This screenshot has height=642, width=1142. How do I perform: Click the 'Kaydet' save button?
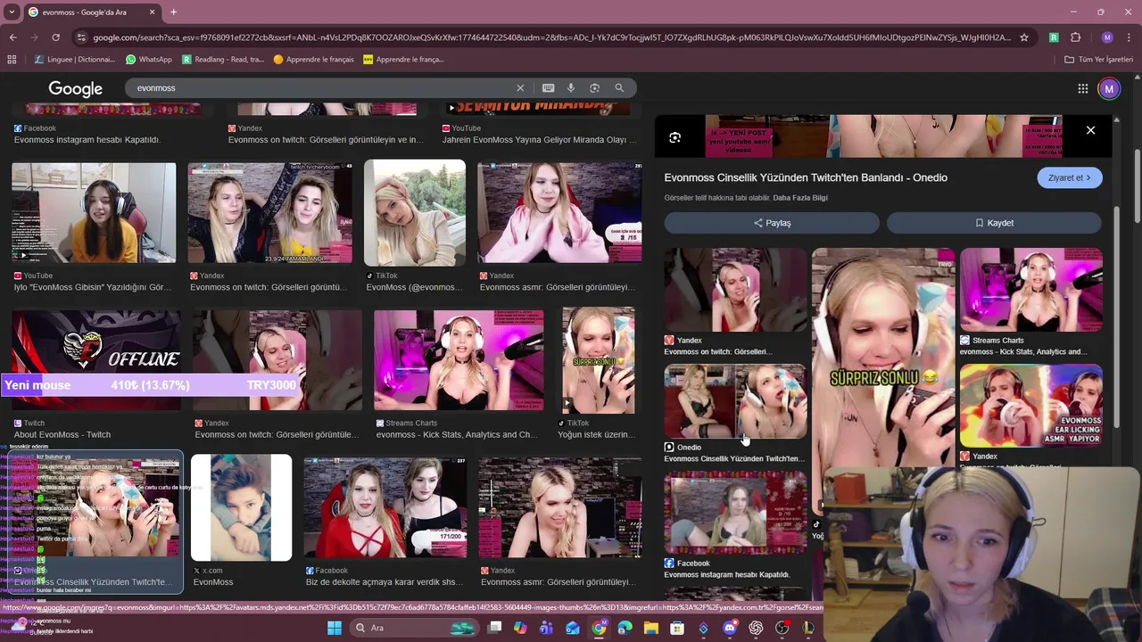(x=994, y=223)
